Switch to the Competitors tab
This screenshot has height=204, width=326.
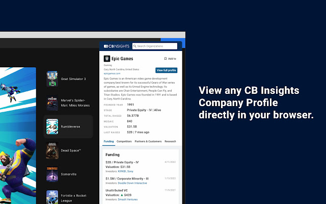click(124, 141)
